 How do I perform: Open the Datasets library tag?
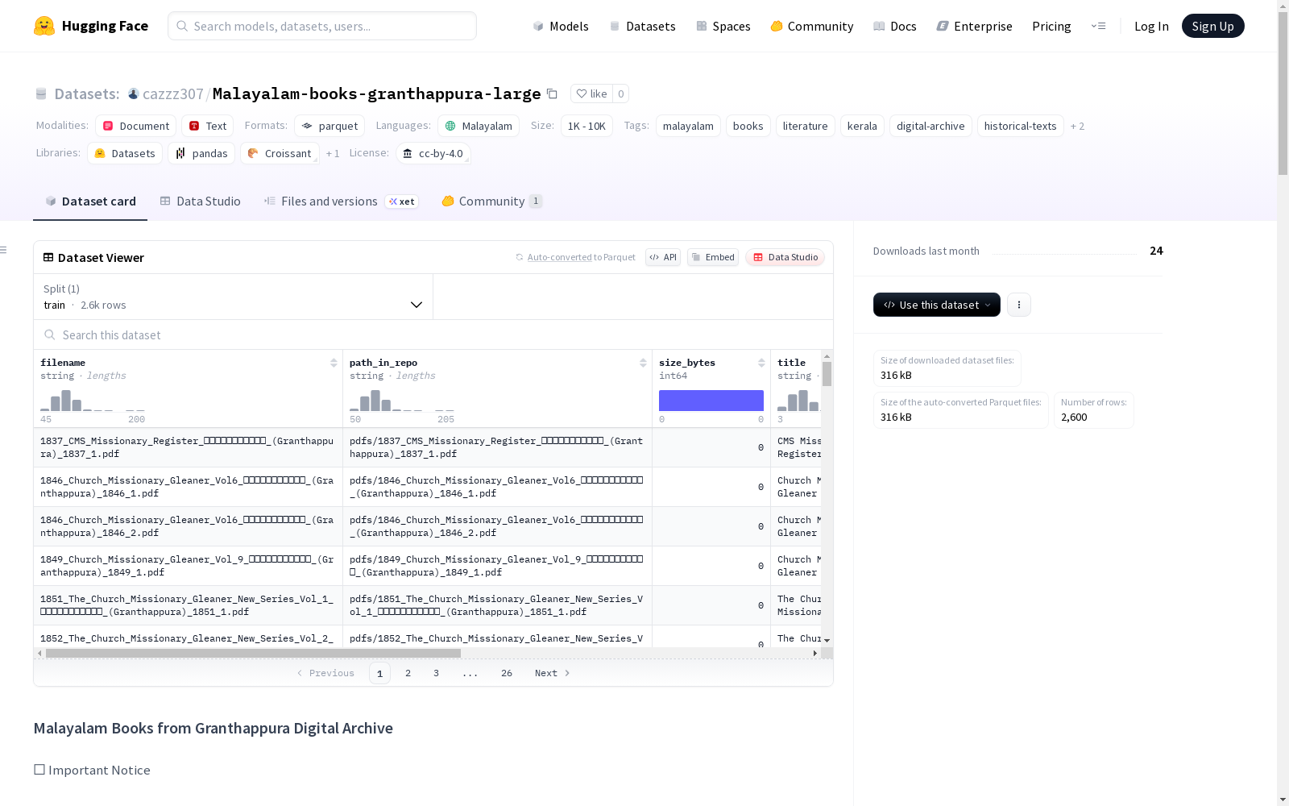125,153
